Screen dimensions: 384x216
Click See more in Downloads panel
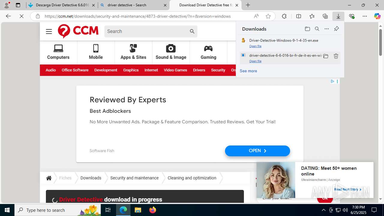pyautogui.click(x=248, y=71)
